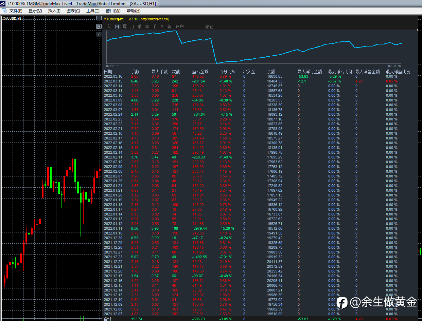The height and width of the screenshot is (321, 422).
Task: Click the -2979.44 loss value
Action: coord(199,228)
